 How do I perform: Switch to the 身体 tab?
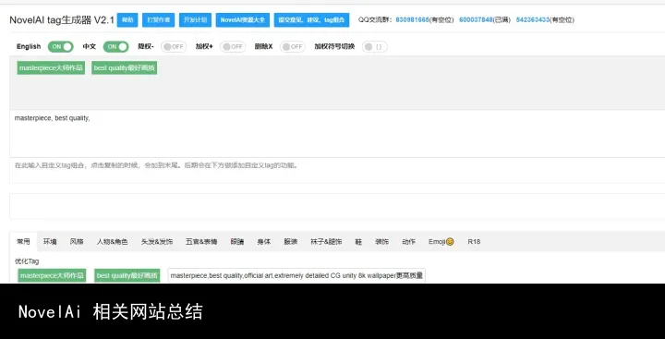click(264, 242)
